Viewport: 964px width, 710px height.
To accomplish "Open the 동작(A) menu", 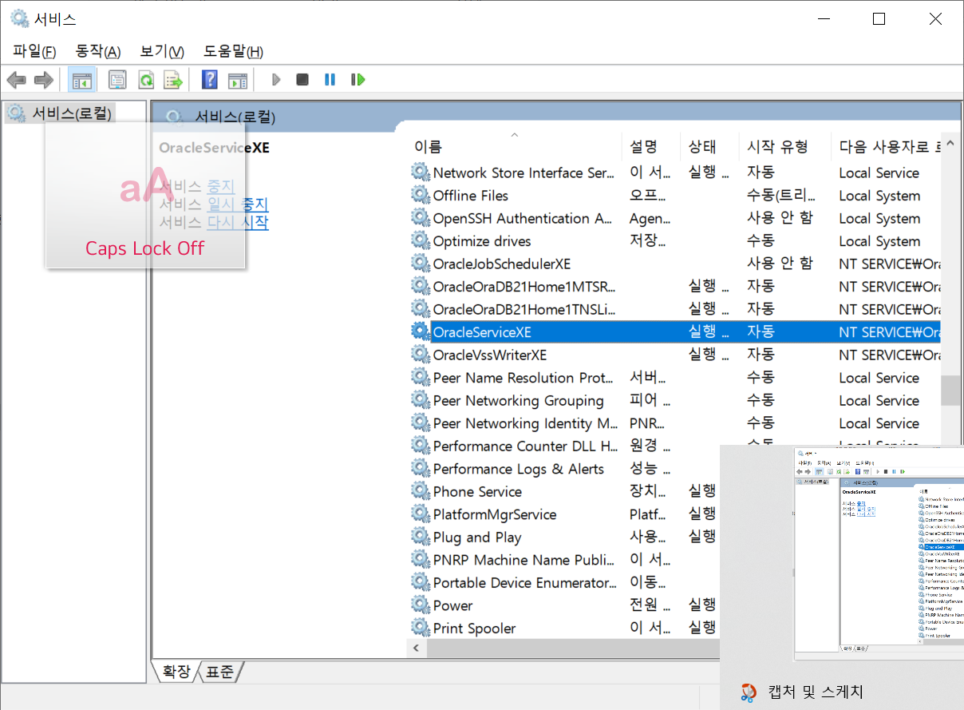I will pos(97,51).
